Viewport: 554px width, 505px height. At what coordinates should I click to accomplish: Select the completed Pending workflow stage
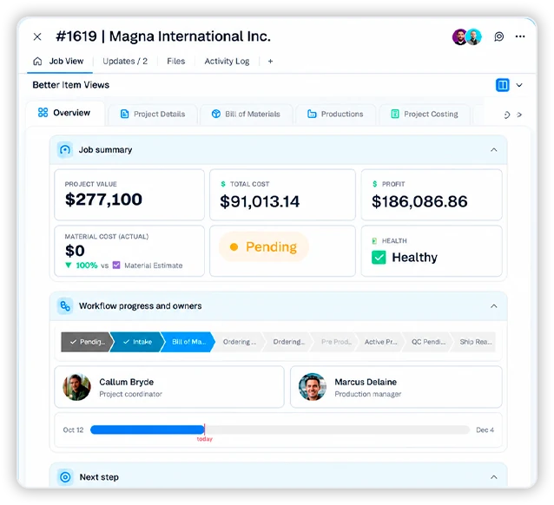coord(87,342)
